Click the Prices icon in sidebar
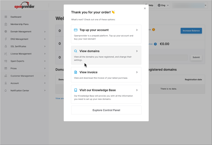The width and height of the screenshot is (212, 145). point(6,68)
